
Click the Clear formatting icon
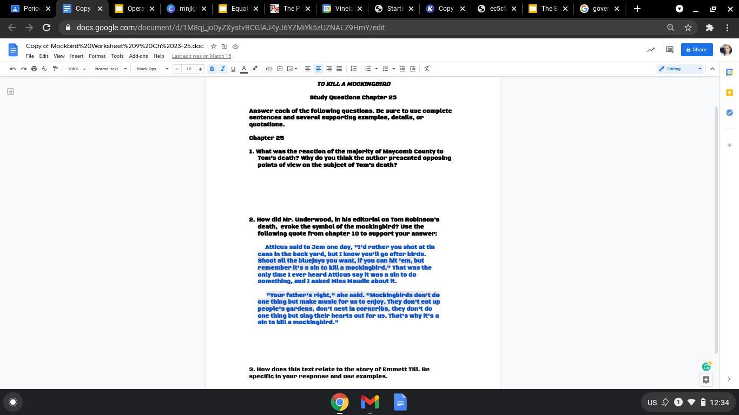click(x=427, y=69)
